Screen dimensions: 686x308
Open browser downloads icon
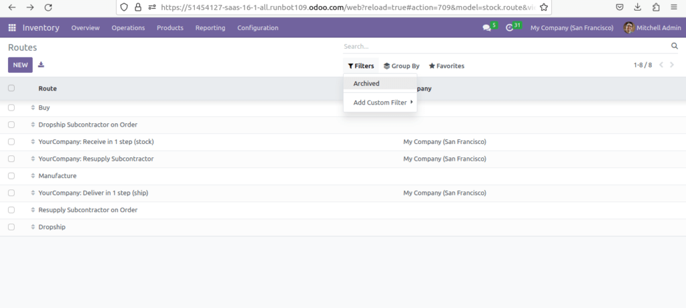pyautogui.click(x=638, y=7)
